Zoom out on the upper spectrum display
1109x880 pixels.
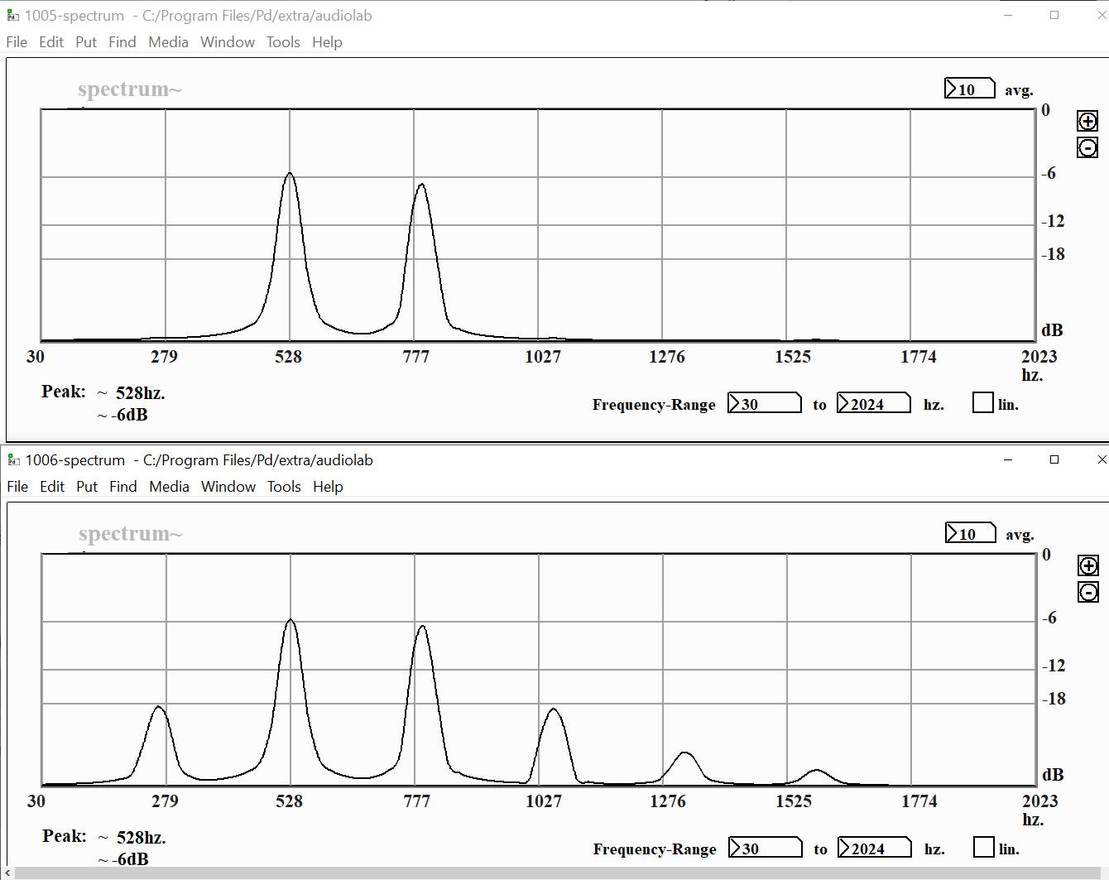pyautogui.click(x=1087, y=147)
